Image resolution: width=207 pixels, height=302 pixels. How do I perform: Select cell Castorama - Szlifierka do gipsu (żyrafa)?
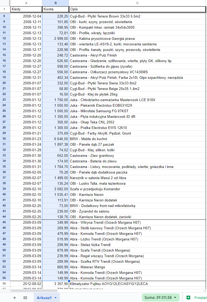pos(137,66)
